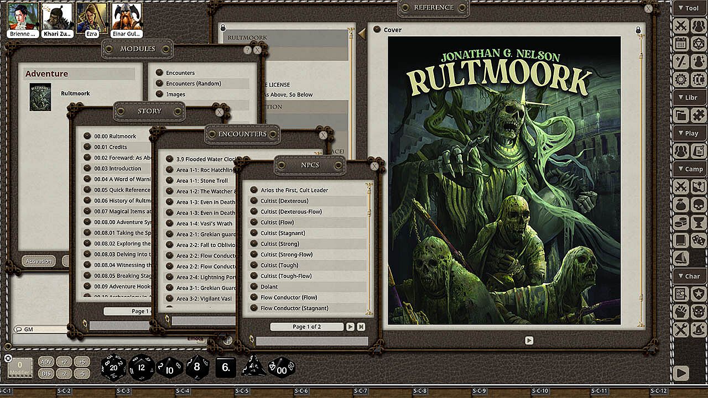This screenshot has width=708, height=398.
Task: Open the Options gear in Tool sidebar
Action: click(x=681, y=79)
